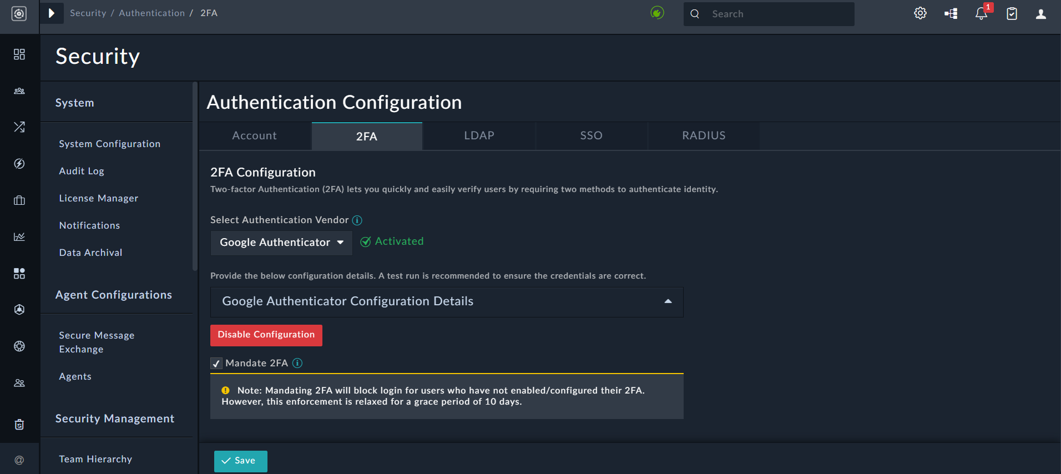Collapse Google Authenticator Configuration Details section

tap(668, 301)
